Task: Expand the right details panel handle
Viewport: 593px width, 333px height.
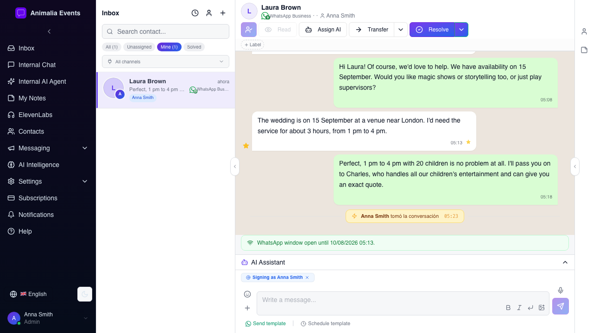Action: pyautogui.click(x=575, y=166)
